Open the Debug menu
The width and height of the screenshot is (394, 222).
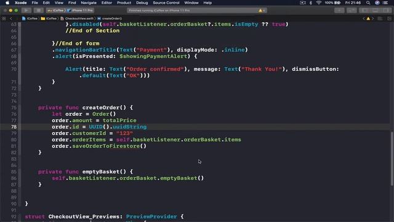pos(142,2)
